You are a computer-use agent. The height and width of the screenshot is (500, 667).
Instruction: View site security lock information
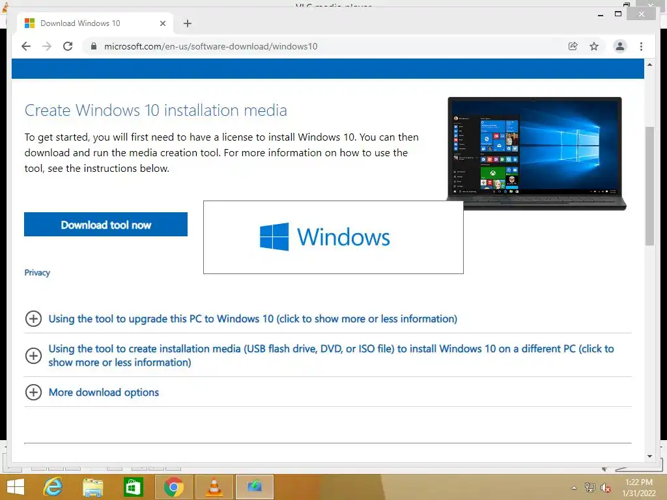coord(94,46)
